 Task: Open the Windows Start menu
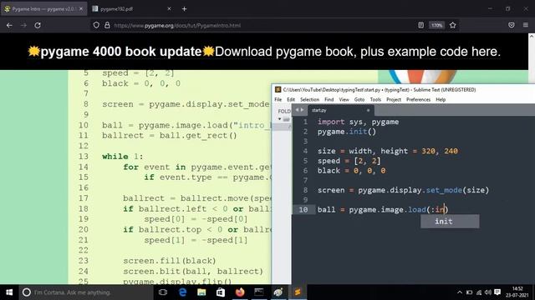pos(9,292)
